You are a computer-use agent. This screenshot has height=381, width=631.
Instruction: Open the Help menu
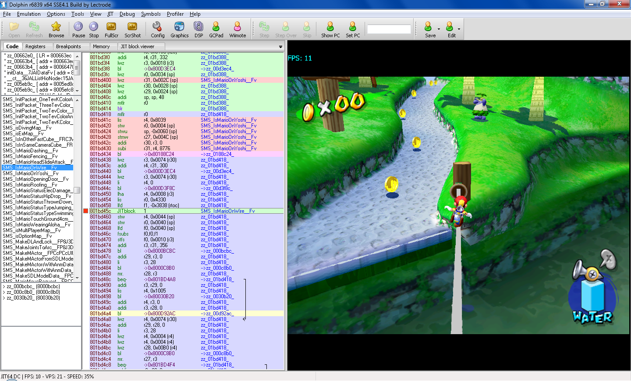pyautogui.click(x=195, y=14)
